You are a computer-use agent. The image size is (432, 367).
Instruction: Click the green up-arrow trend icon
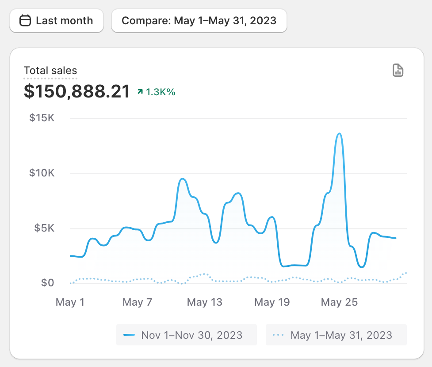pyautogui.click(x=140, y=92)
